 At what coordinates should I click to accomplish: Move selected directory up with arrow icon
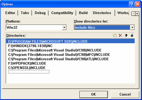click(x=126, y=36)
